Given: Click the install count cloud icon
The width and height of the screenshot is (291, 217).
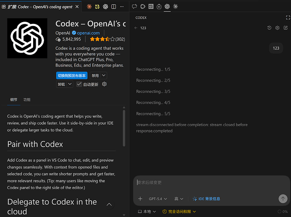Looking at the screenshot, I should coord(58,39).
